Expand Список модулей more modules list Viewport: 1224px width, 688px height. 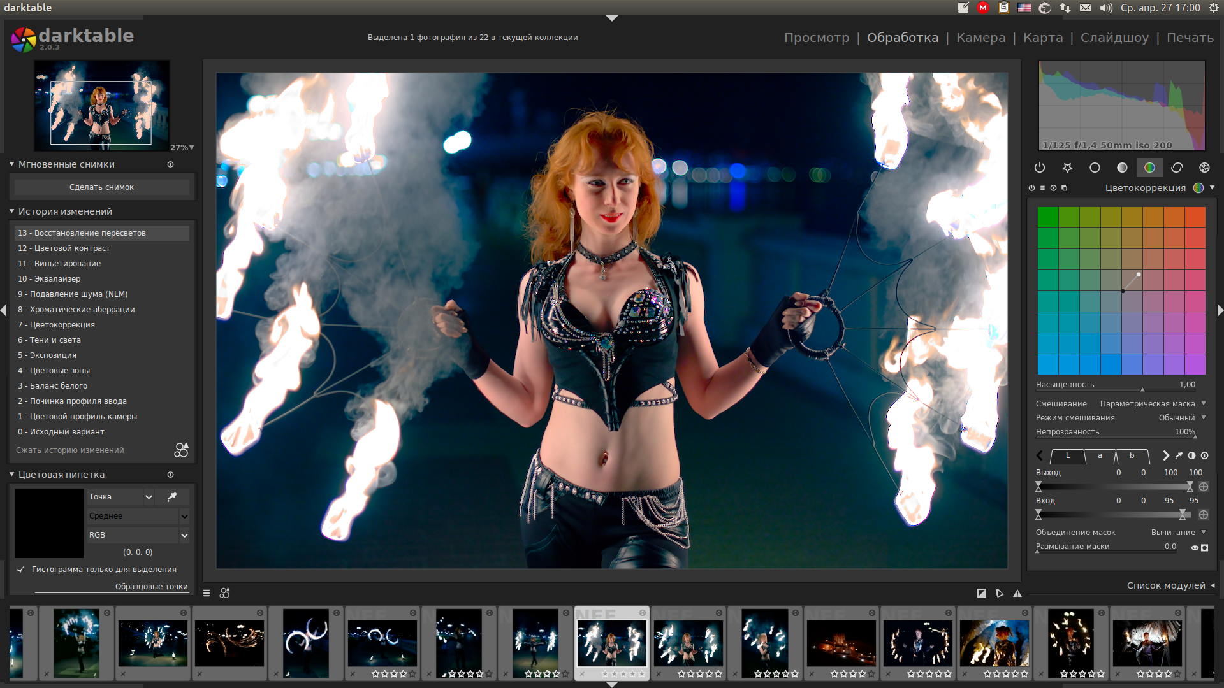click(1170, 585)
